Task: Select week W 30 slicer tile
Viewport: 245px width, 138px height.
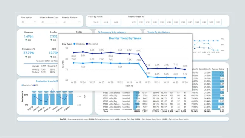Action: tap(211, 22)
